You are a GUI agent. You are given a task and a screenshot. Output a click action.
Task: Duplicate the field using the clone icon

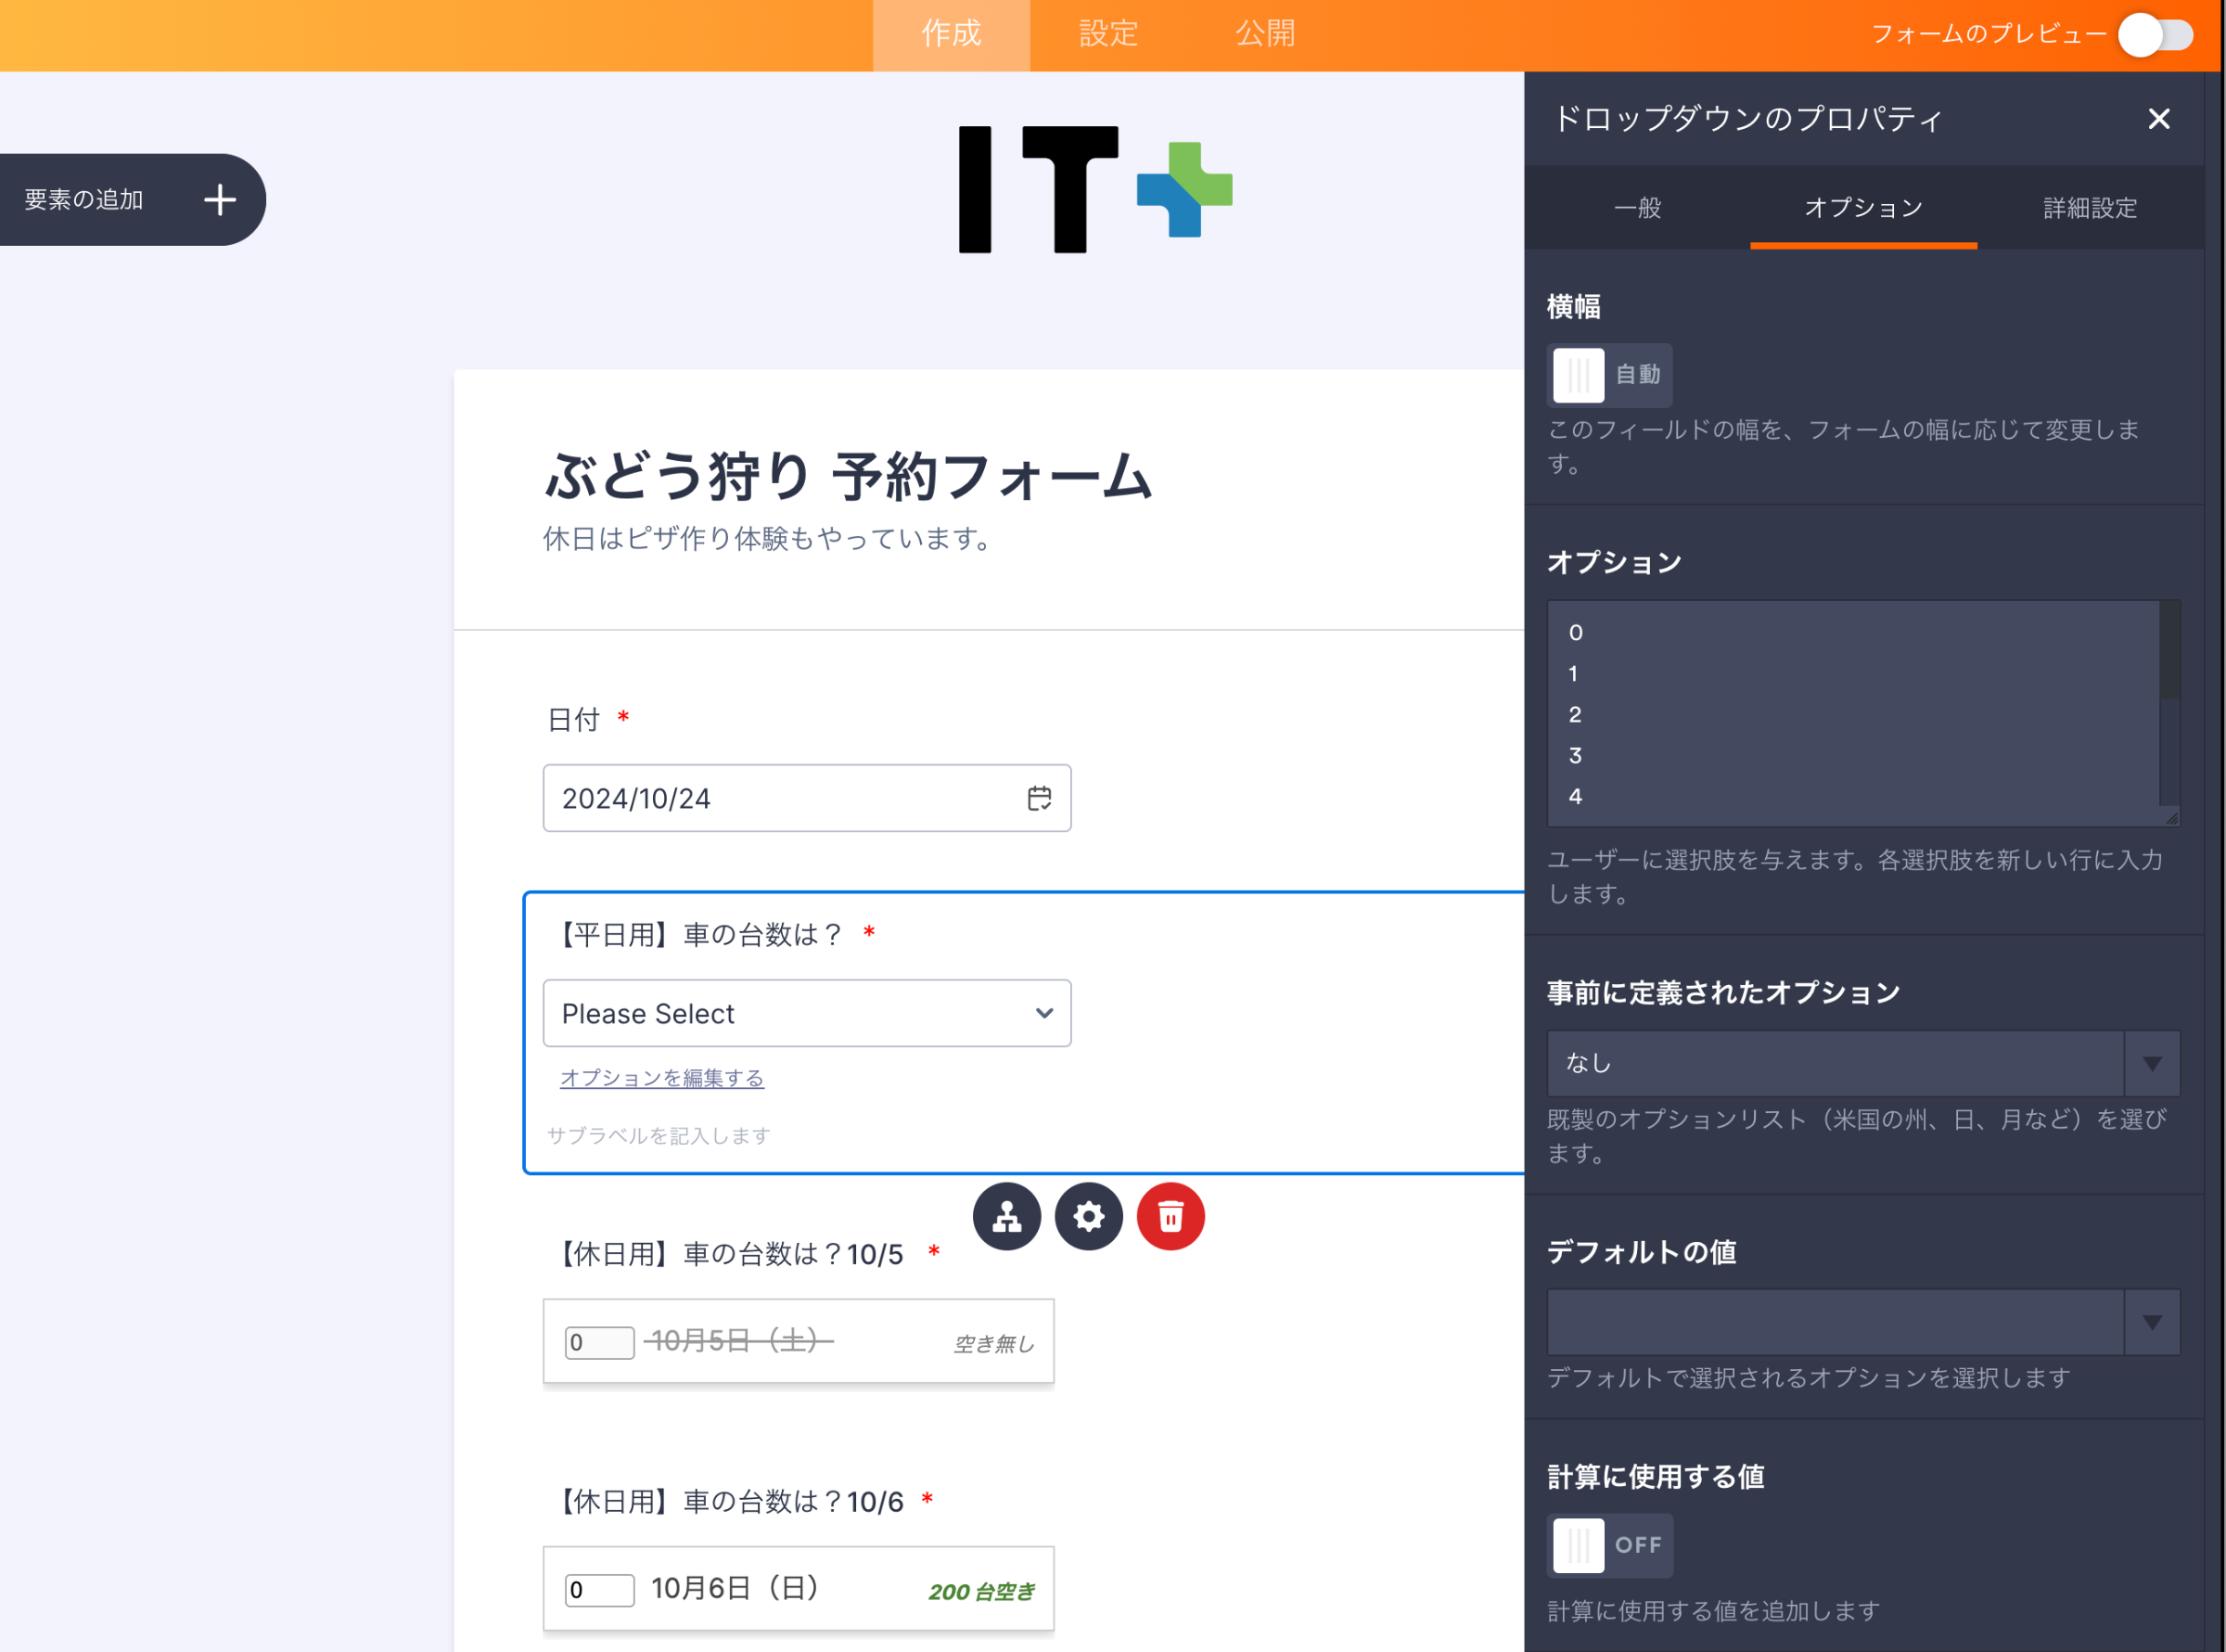click(x=1006, y=1216)
